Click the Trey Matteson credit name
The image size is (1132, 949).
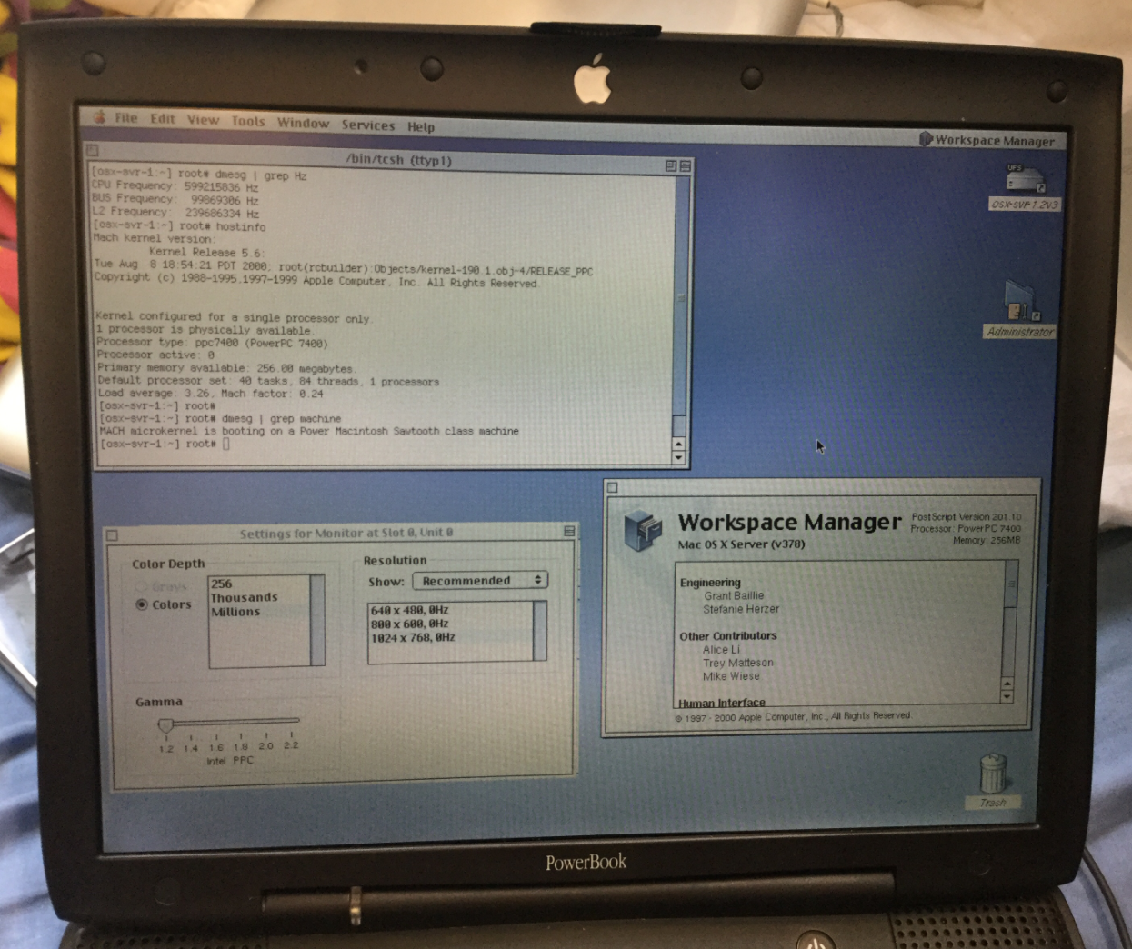coord(737,663)
